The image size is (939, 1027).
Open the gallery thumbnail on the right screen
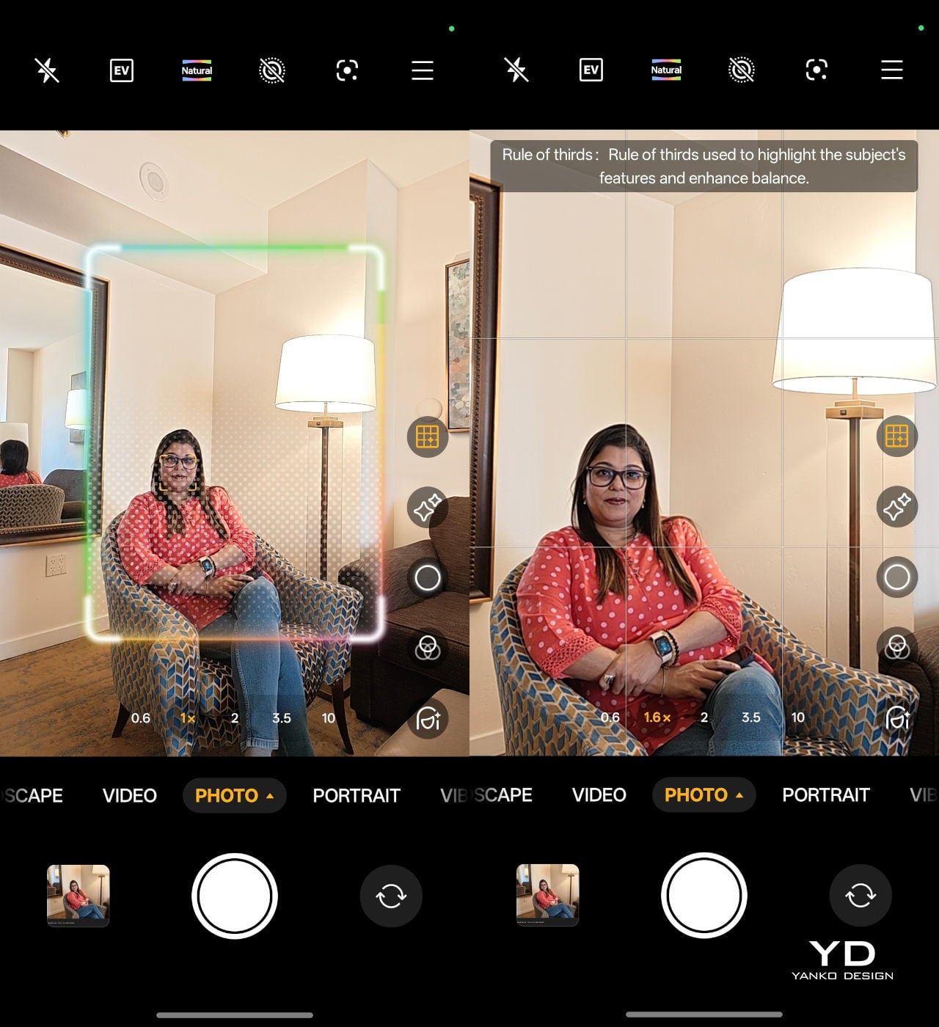click(x=547, y=895)
